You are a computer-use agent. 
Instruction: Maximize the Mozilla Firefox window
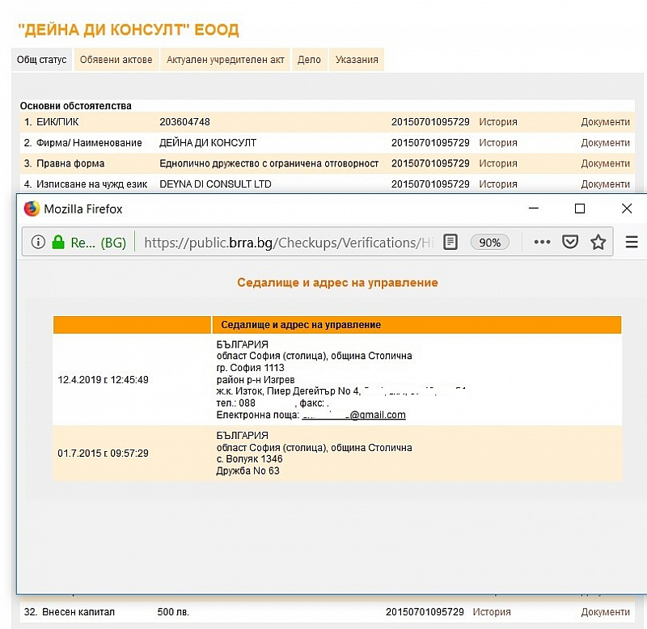click(580, 209)
